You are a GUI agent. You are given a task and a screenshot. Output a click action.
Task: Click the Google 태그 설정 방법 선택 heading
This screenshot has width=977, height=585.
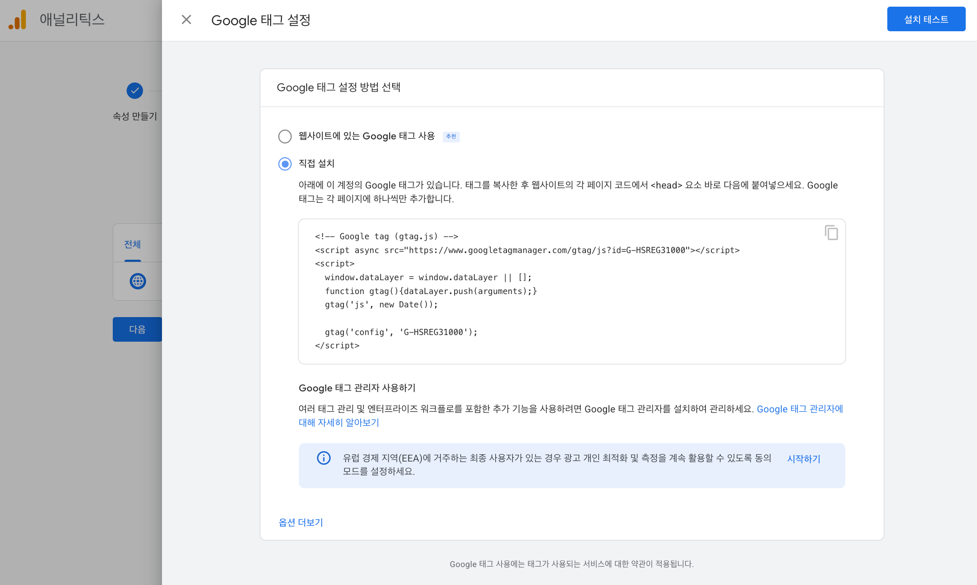(x=339, y=87)
